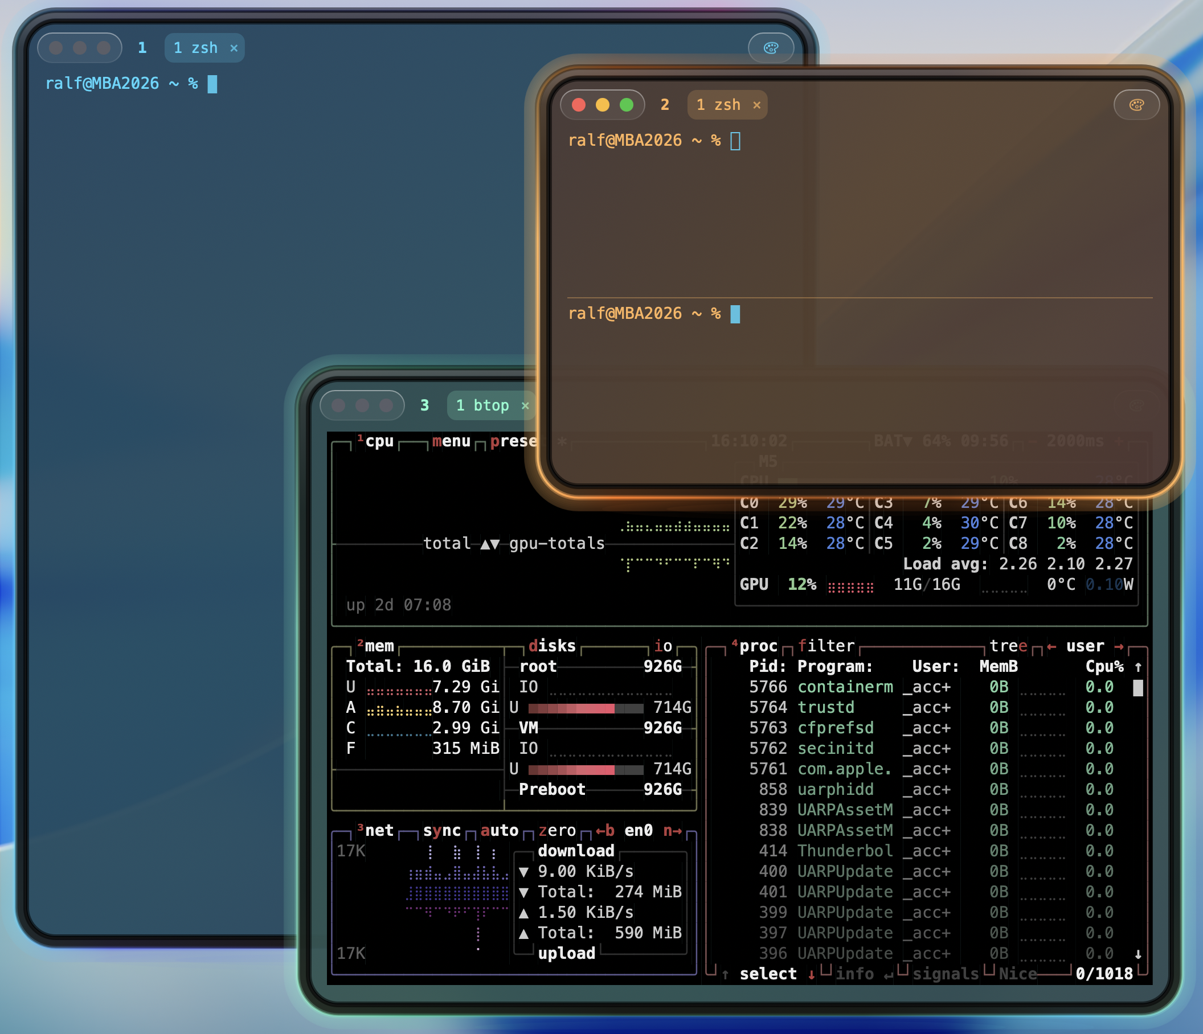
Task: Click the btop preset button
Action: pos(513,441)
